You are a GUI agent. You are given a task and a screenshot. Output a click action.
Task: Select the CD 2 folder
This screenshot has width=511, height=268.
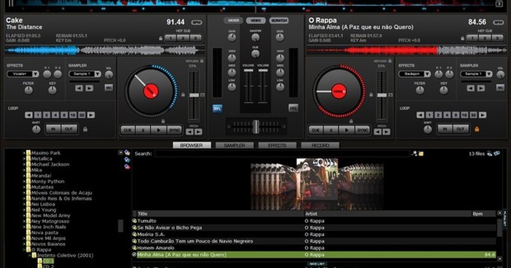click(48, 266)
